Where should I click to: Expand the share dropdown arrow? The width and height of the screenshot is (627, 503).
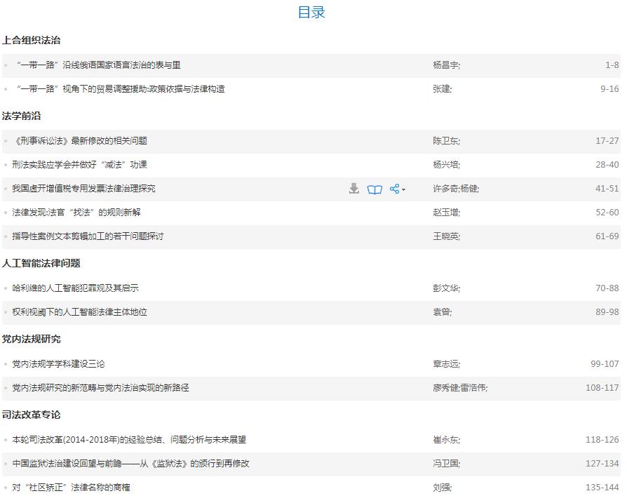coord(403,189)
